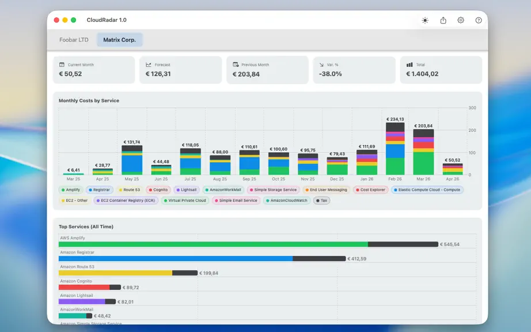
Task: Click the EC2 Container Registry (ECR) chip
Action: click(126, 201)
